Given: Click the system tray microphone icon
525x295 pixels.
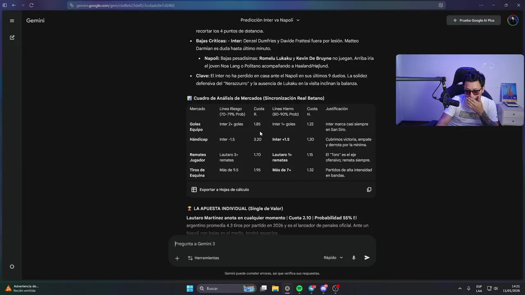Looking at the screenshot, I should 468,288.
